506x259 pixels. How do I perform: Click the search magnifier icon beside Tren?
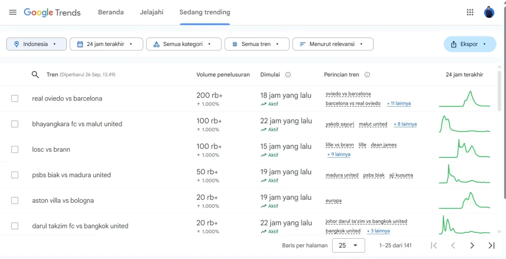[35, 74]
